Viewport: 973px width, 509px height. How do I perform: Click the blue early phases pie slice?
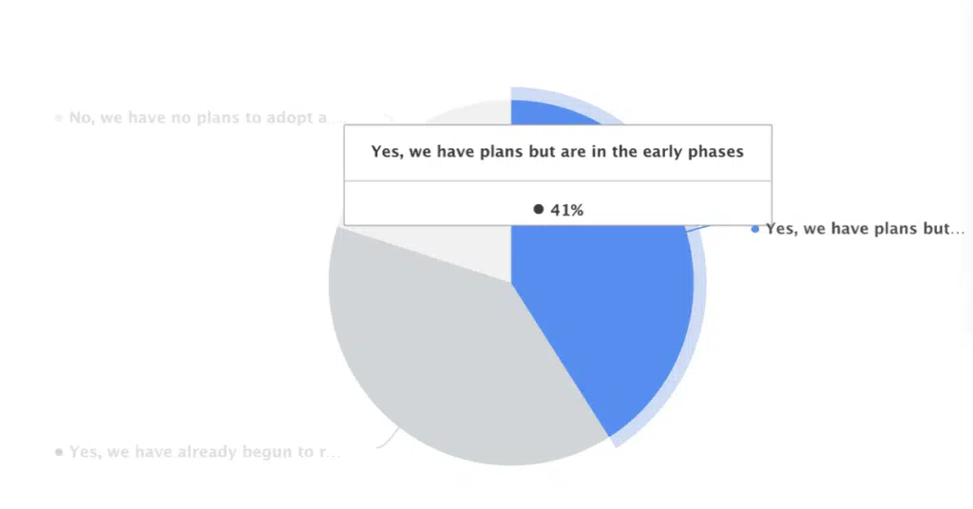pyautogui.click(x=601, y=310)
